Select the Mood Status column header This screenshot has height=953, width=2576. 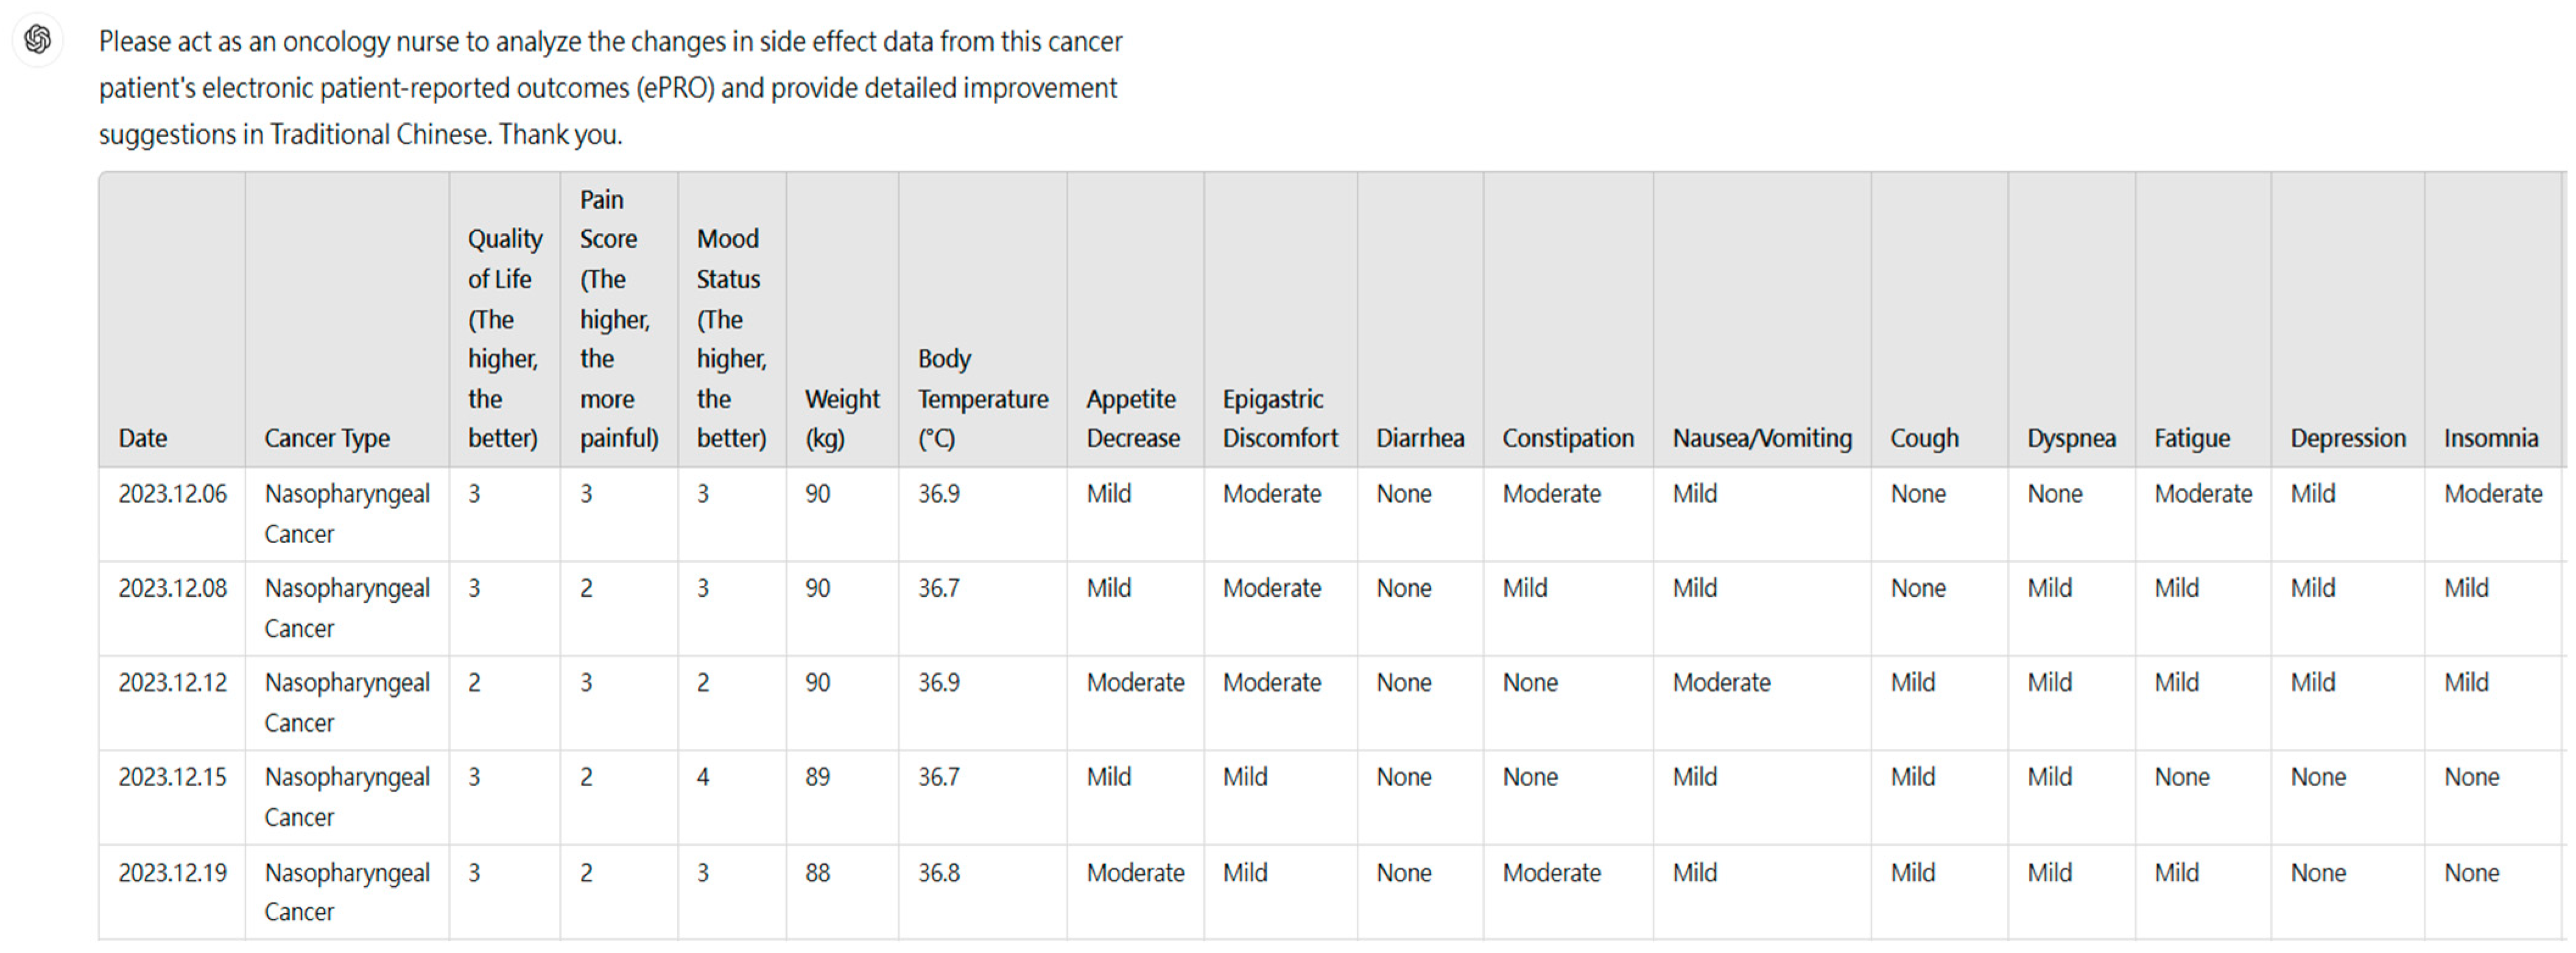[731, 338]
